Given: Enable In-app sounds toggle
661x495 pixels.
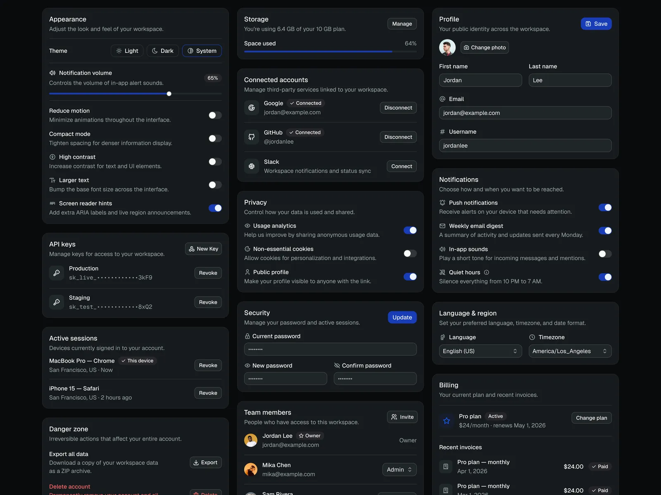Looking at the screenshot, I should point(605,254).
